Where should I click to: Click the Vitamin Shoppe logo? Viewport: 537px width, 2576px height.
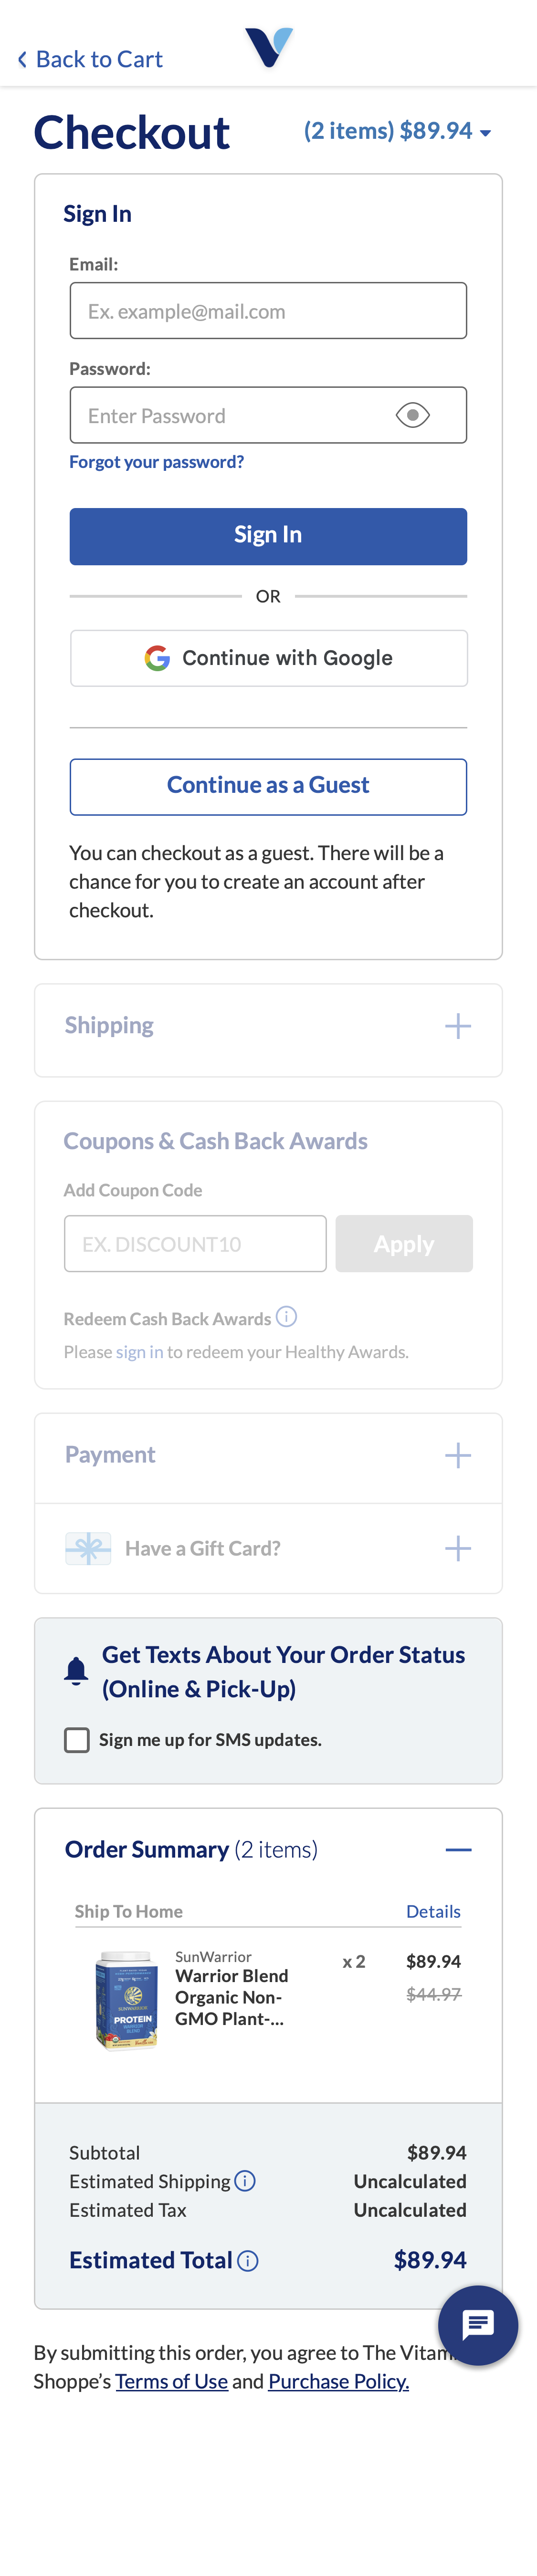[268, 45]
